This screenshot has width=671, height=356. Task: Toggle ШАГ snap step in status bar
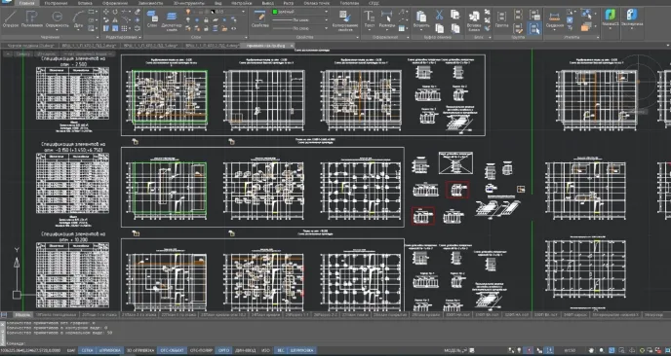(71, 350)
